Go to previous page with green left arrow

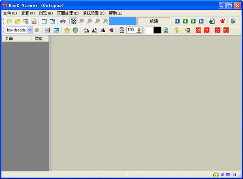coord(185,21)
